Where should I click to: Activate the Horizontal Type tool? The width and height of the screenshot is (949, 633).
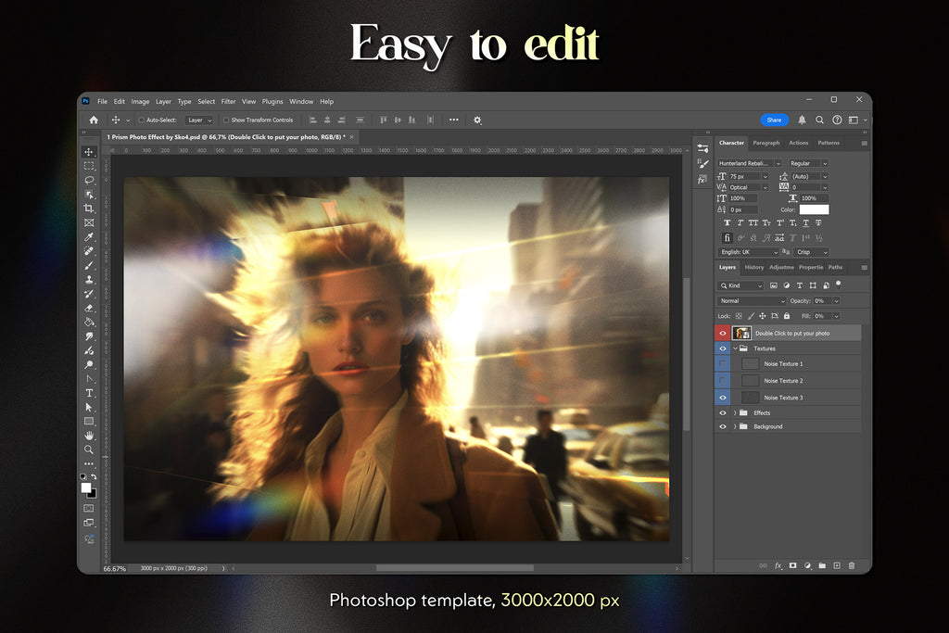[89, 393]
